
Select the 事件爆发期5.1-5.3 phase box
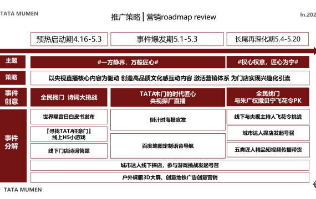(167, 39)
